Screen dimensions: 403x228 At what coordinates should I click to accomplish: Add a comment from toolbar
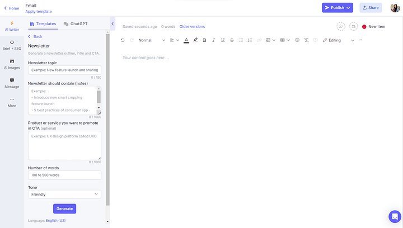pyautogui.click(x=315, y=40)
